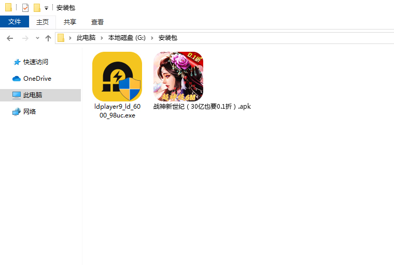Screen dimensions: 394x265
Task: Click the Properties checkmark quick access icon
Action: tap(25, 8)
